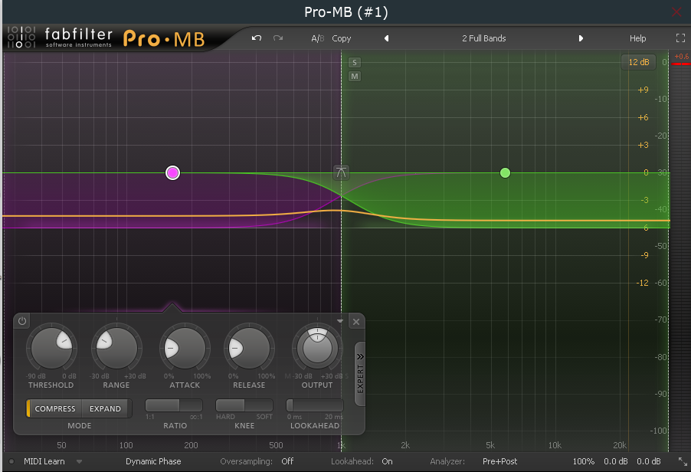Click the Copy button

[x=342, y=38]
